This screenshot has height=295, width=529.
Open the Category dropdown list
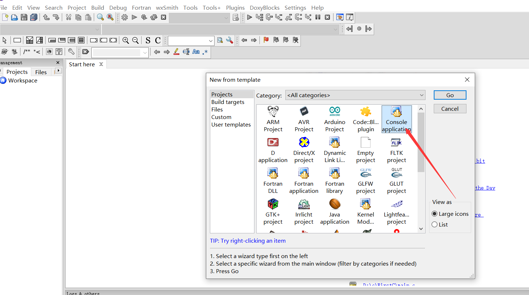355,95
